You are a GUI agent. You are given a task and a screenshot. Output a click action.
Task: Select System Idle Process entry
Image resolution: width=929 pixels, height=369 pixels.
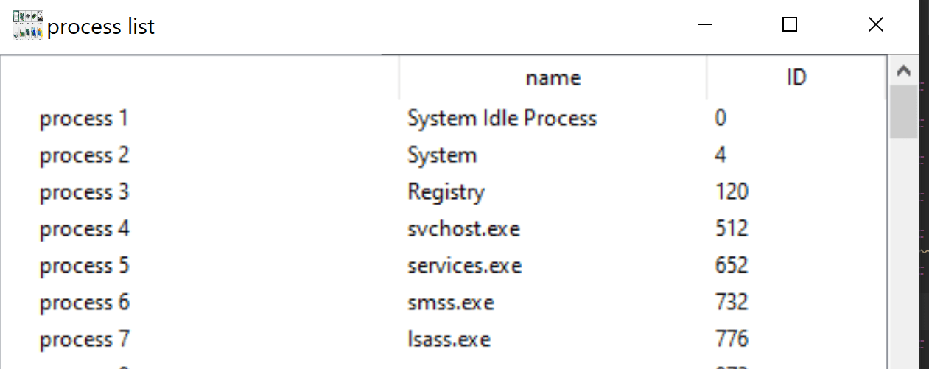(502, 119)
